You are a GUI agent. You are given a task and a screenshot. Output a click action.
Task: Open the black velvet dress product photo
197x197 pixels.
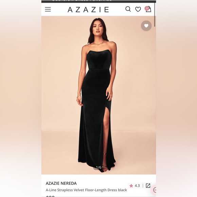pos(98,95)
